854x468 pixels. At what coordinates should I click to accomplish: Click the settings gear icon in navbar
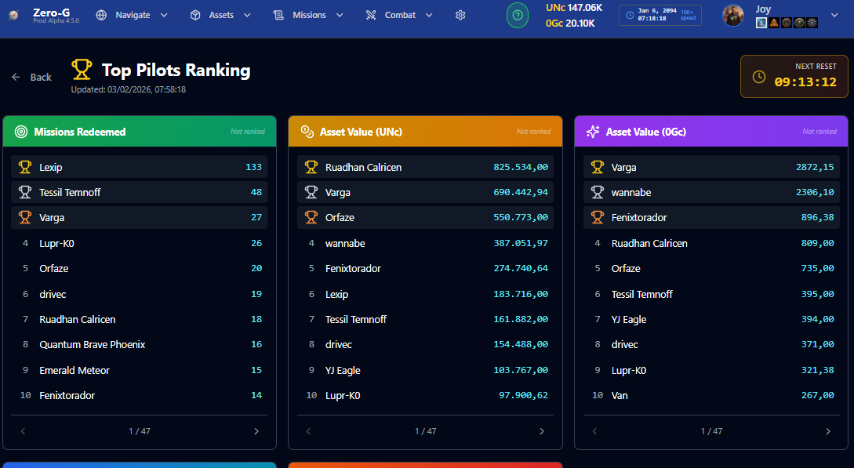tap(460, 15)
